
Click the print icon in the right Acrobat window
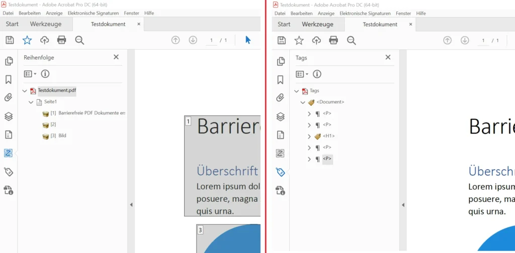[x=333, y=40]
